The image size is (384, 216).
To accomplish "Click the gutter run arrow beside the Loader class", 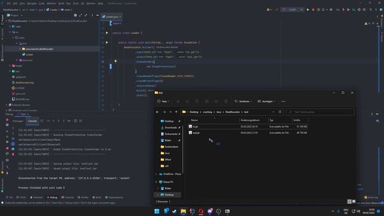I will coord(107,33).
